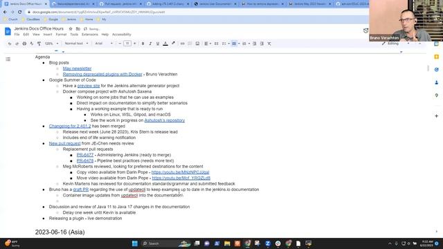Open the Extensions menu
The image size is (443, 249).
click(90, 35)
